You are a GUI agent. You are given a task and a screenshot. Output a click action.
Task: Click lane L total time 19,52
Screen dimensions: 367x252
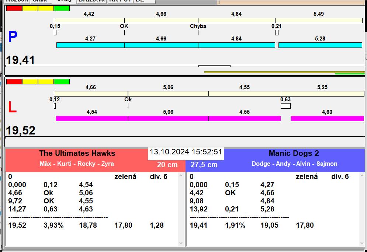(x=21, y=130)
